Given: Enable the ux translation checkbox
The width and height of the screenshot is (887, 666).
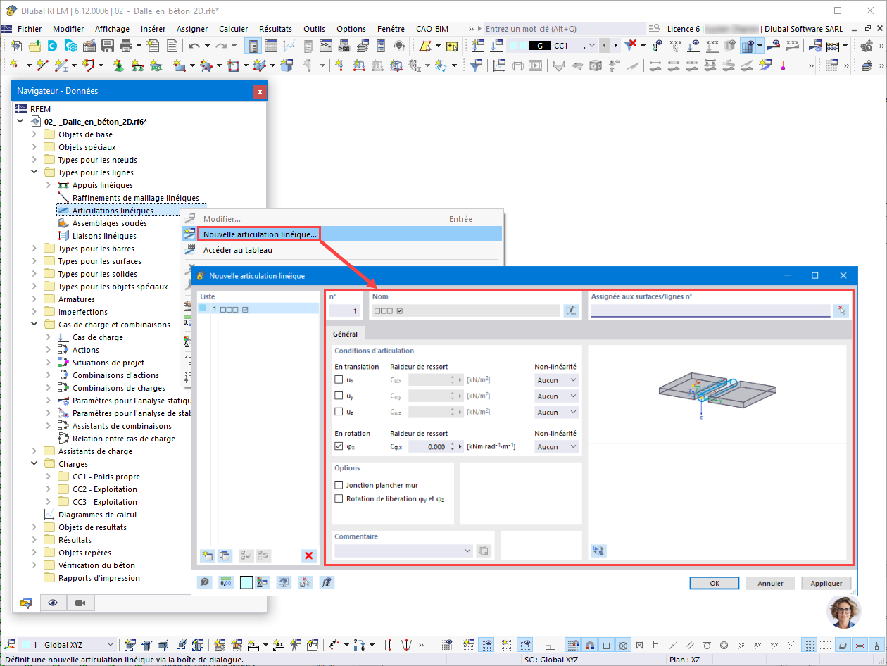Looking at the screenshot, I should 339,380.
